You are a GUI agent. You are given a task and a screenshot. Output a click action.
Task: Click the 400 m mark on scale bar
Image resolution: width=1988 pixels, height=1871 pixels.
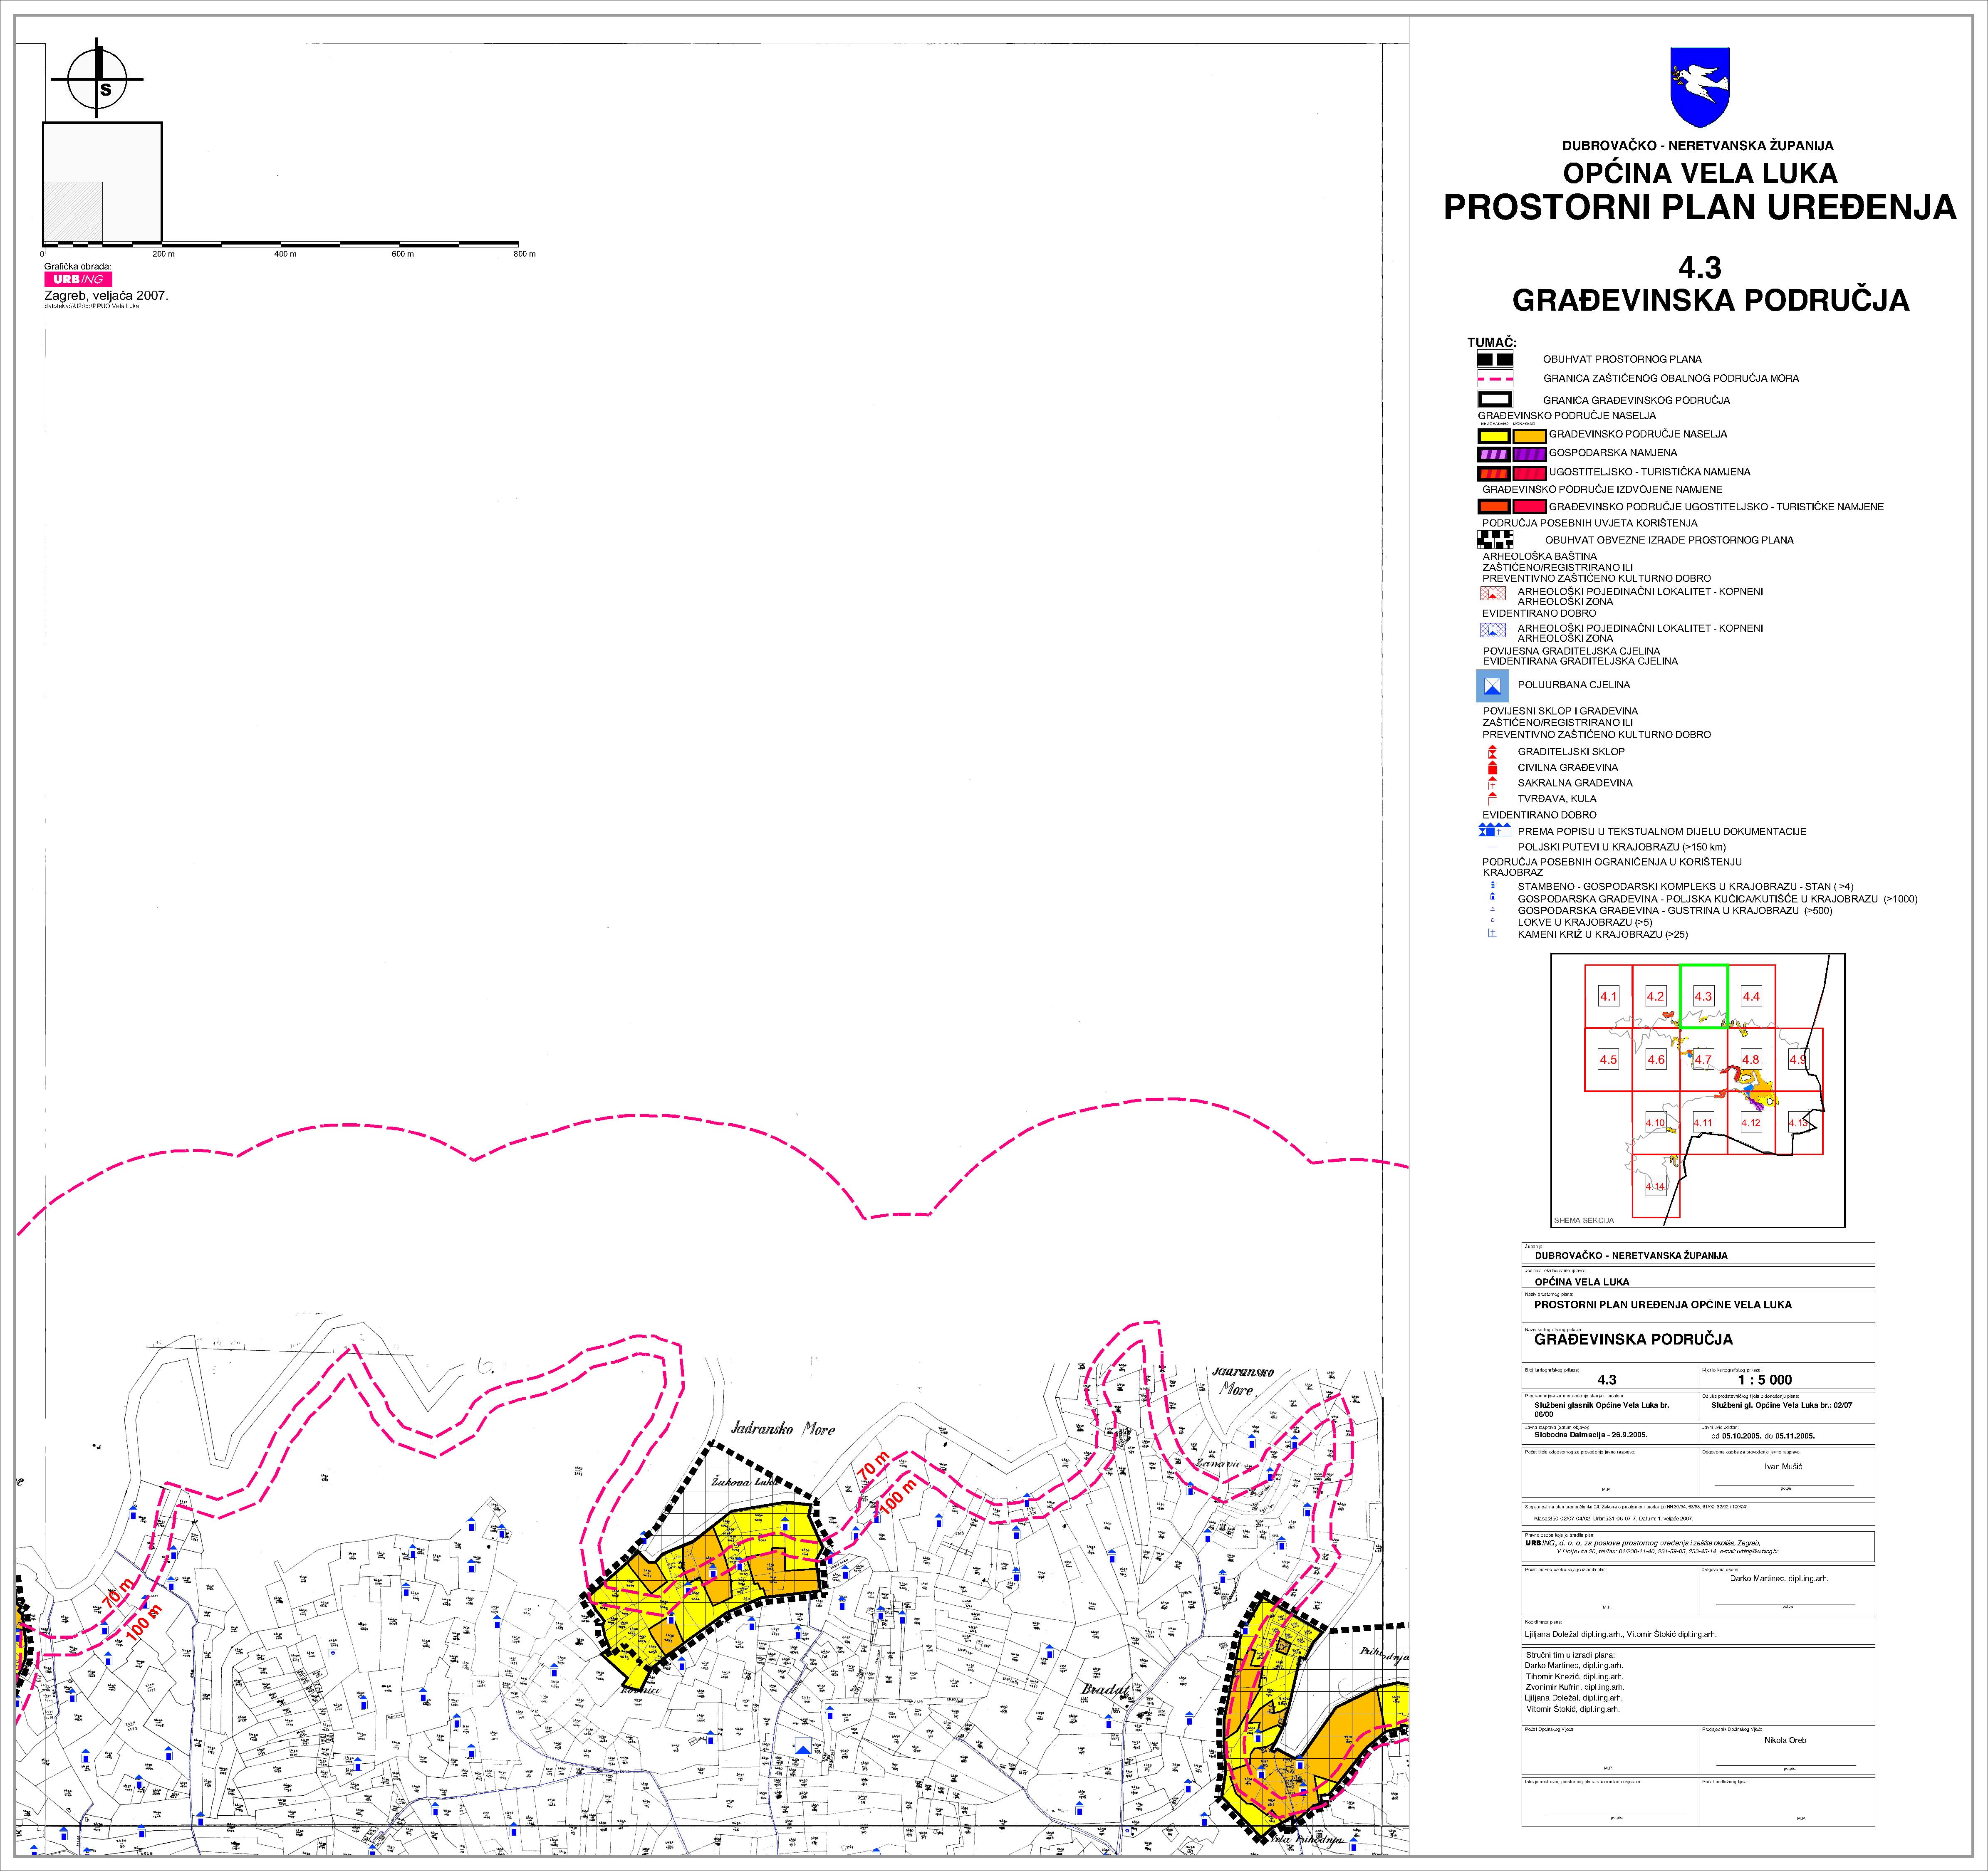point(285,254)
